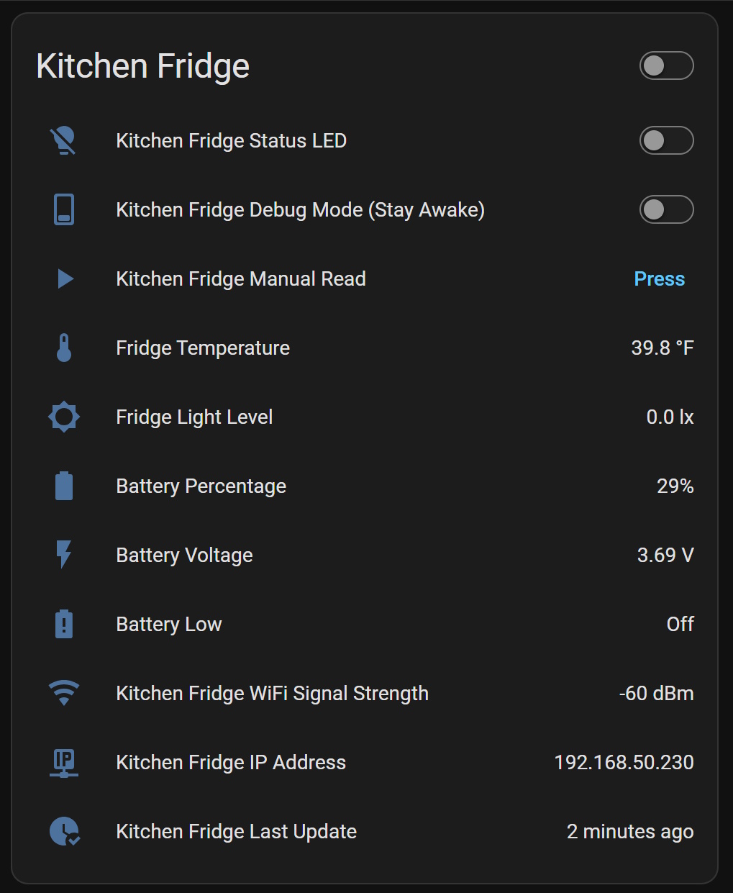Click the WiFi Signal Strength wifi icon
Image resolution: width=733 pixels, height=893 pixels.
tap(64, 693)
